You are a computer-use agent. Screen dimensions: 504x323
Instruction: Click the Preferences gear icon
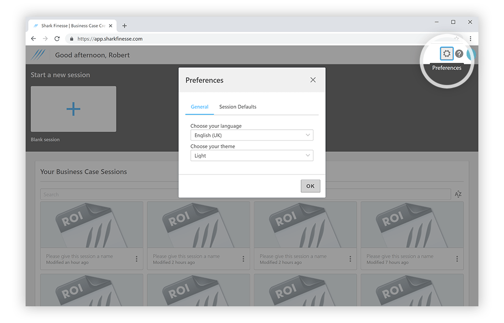446,54
